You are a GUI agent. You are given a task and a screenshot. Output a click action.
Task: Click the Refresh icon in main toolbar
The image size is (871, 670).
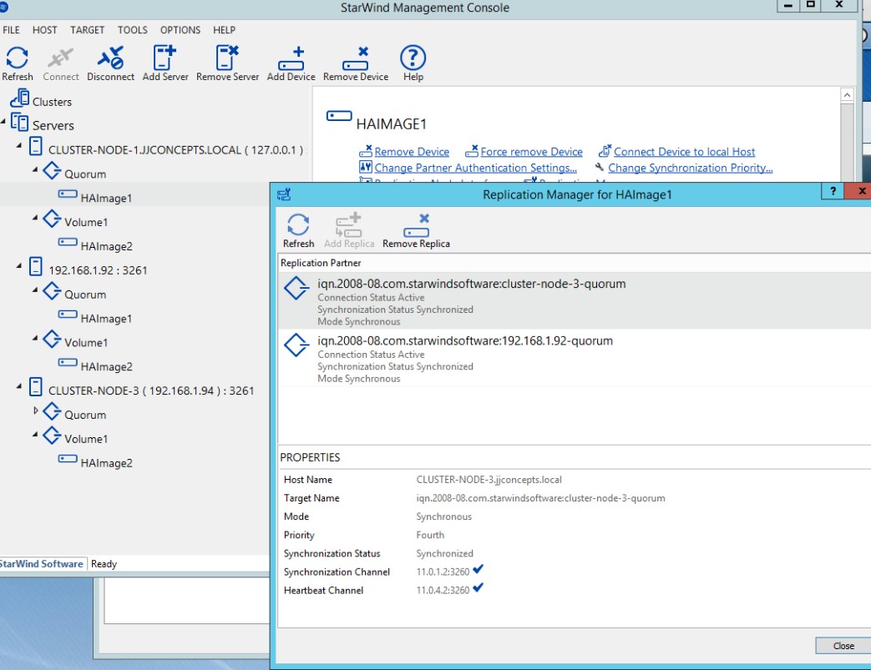click(18, 58)
